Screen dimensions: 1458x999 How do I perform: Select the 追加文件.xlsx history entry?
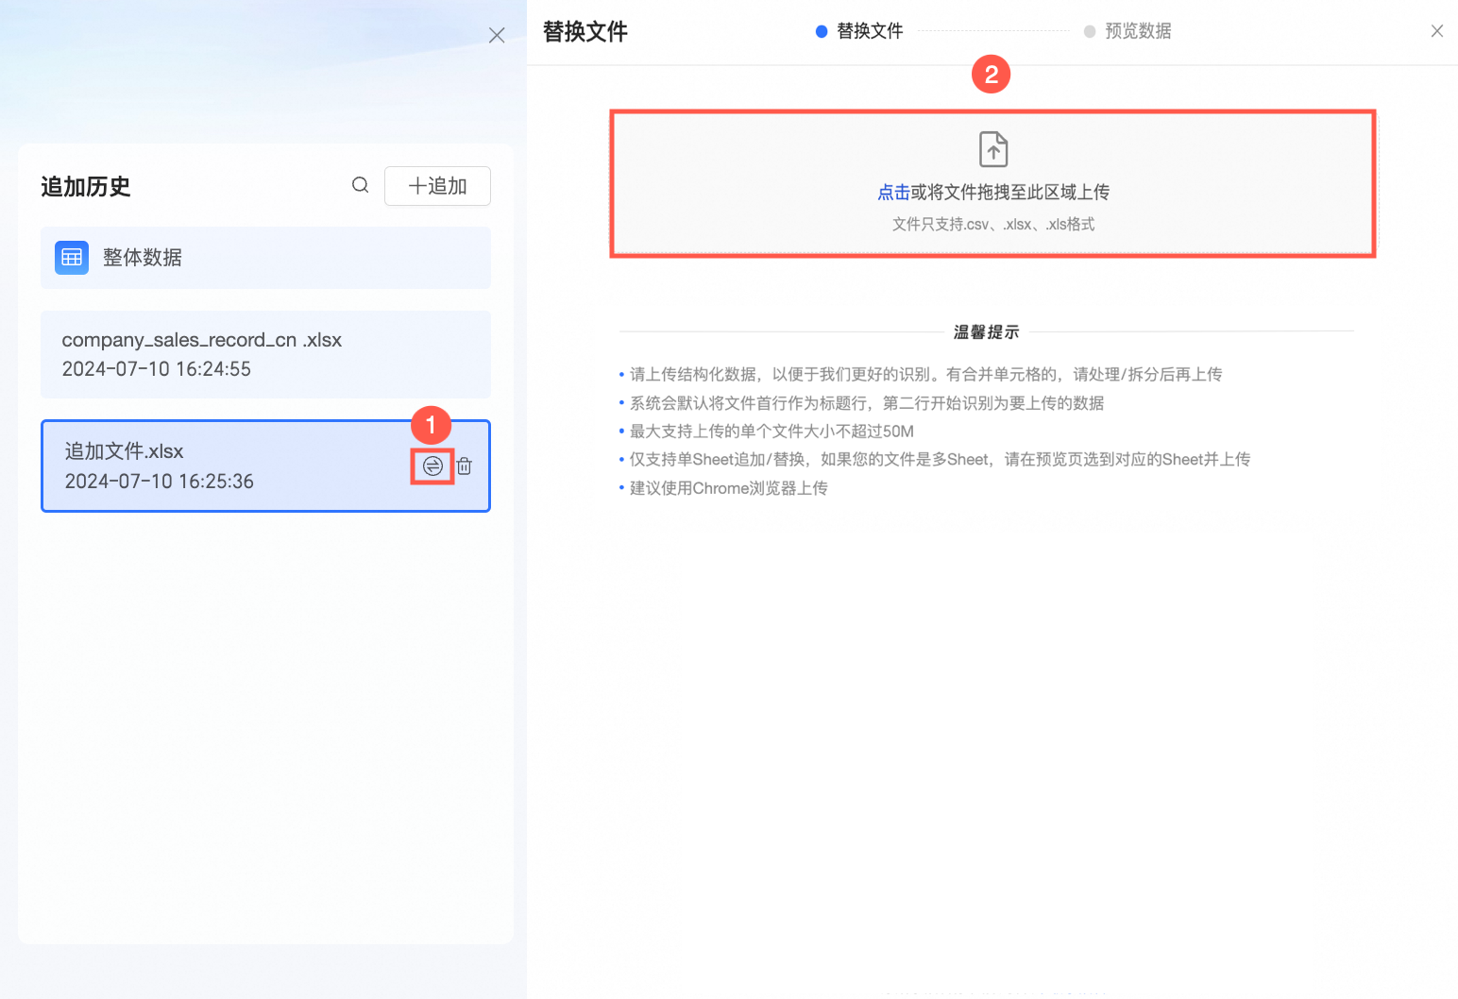click(x=265, y=466)
